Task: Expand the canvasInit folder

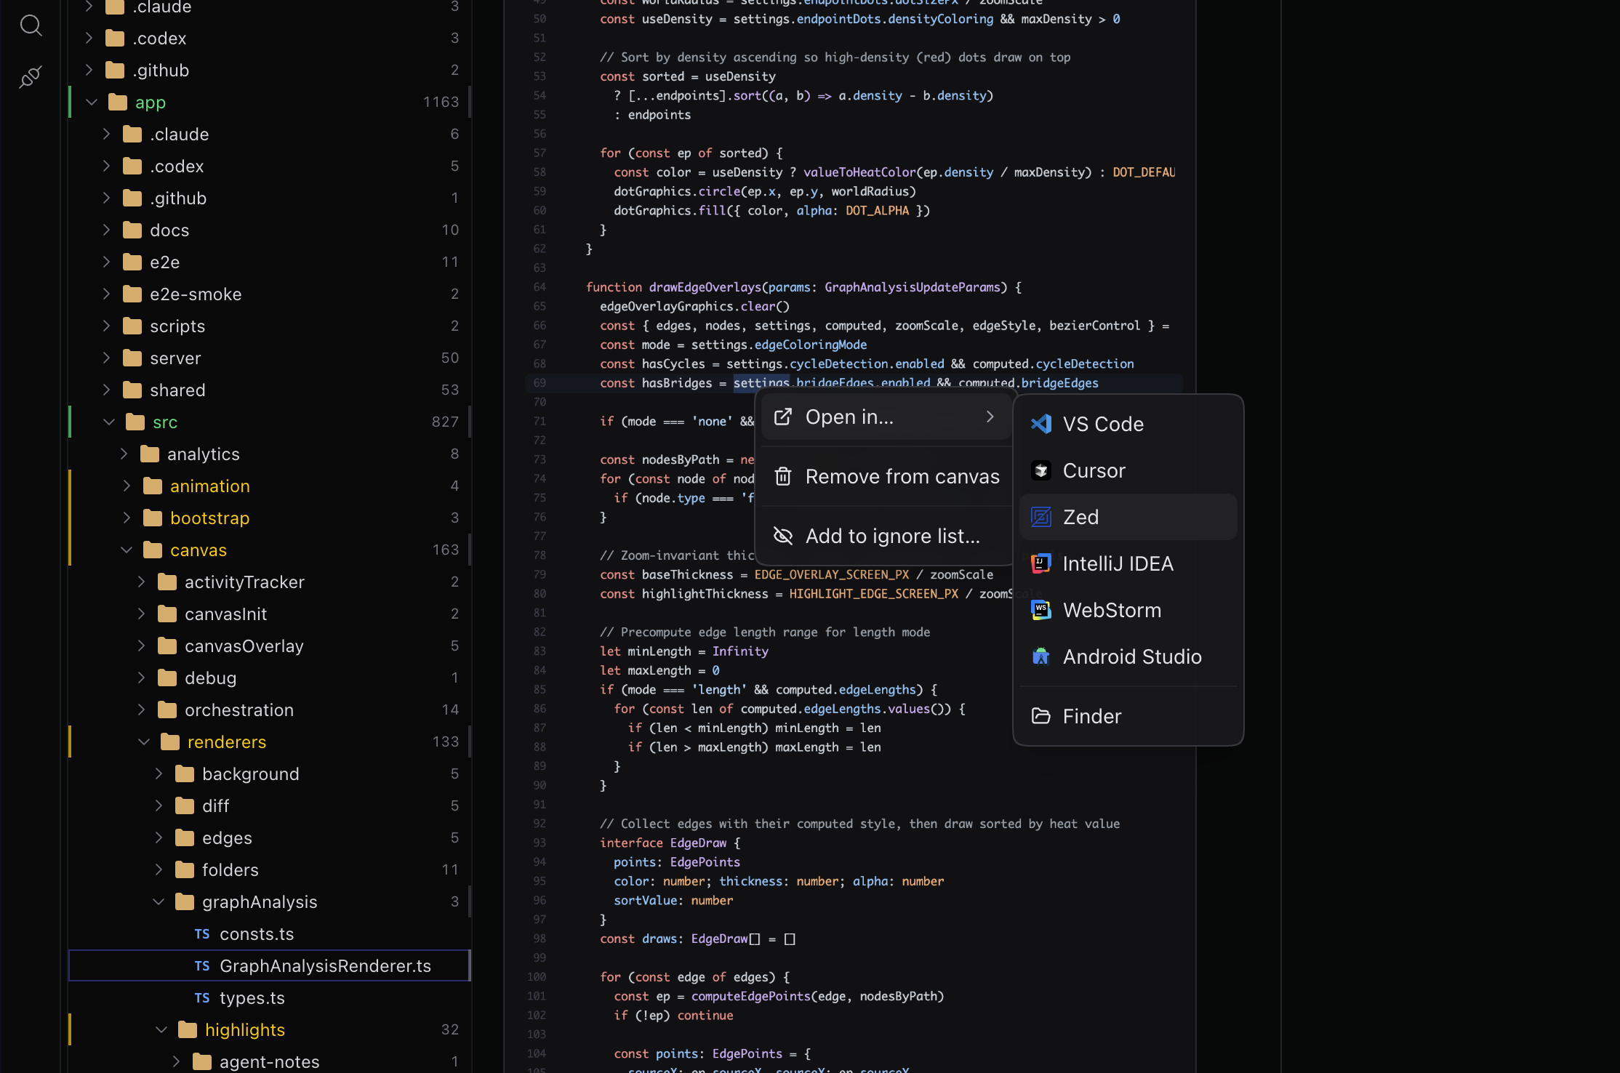Action: [x=141, y=614]
